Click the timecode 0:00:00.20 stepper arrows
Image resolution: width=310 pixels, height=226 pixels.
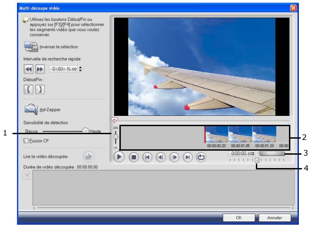[x=253, y=153]
